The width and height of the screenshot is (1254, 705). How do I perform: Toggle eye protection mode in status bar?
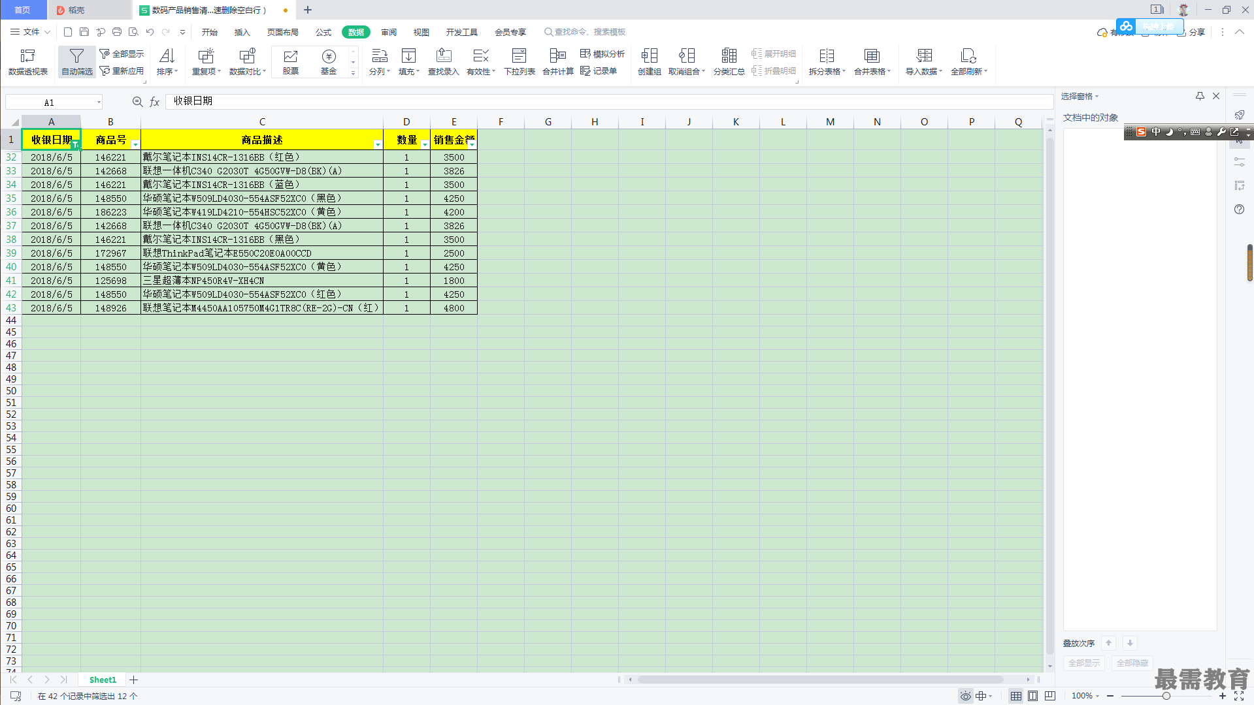pos(965,696)
